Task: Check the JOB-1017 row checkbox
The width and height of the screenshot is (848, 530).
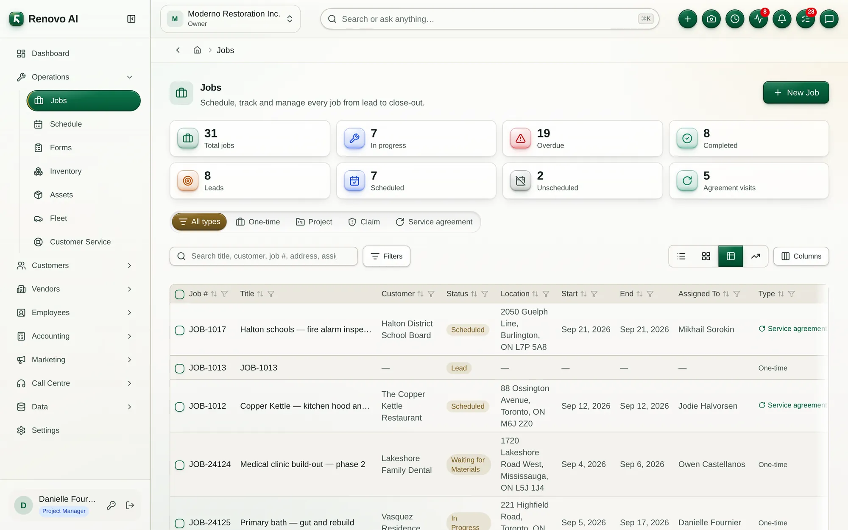Action: [x=180, y=330]
